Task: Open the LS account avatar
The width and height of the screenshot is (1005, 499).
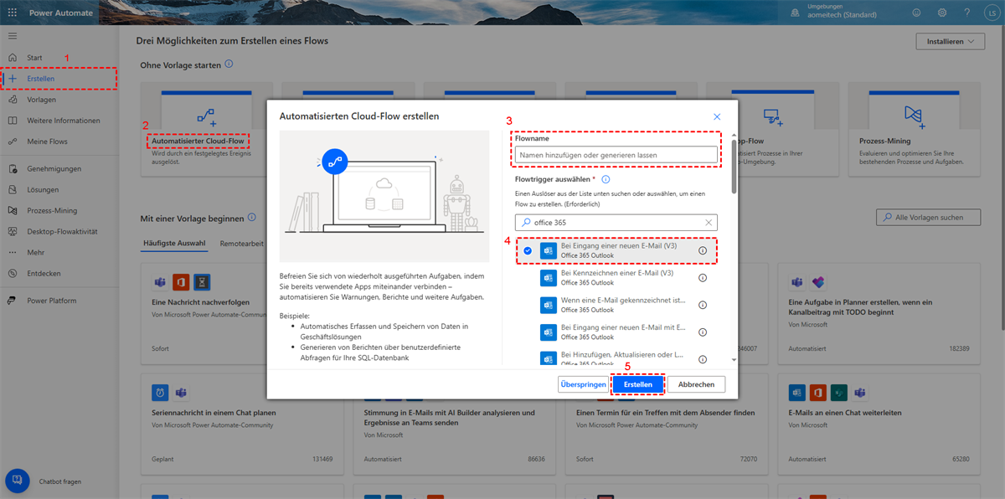Action: (x=992, y=13)
